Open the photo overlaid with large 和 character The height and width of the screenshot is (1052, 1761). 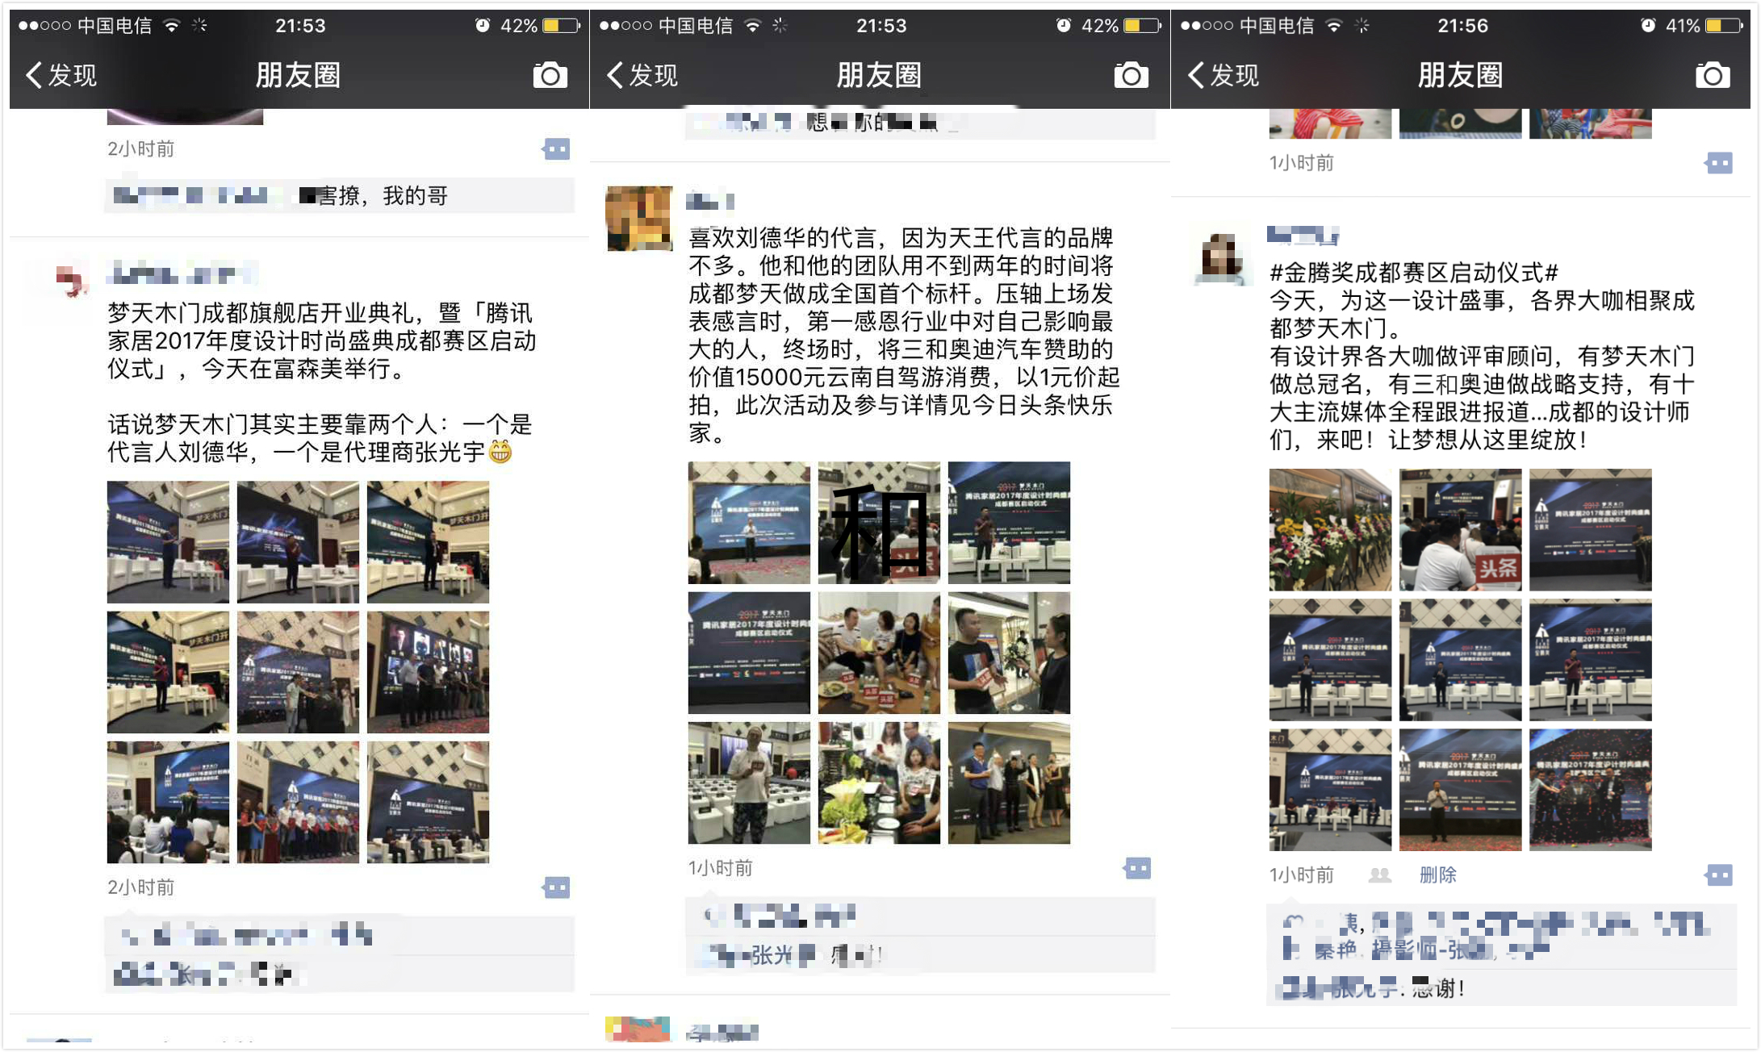pos(879,523)
